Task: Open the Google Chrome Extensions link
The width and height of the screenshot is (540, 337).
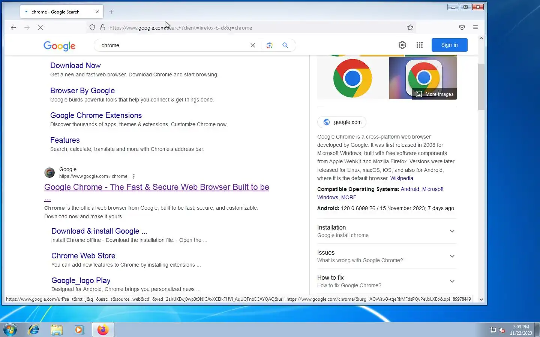Action: (96, 115)
